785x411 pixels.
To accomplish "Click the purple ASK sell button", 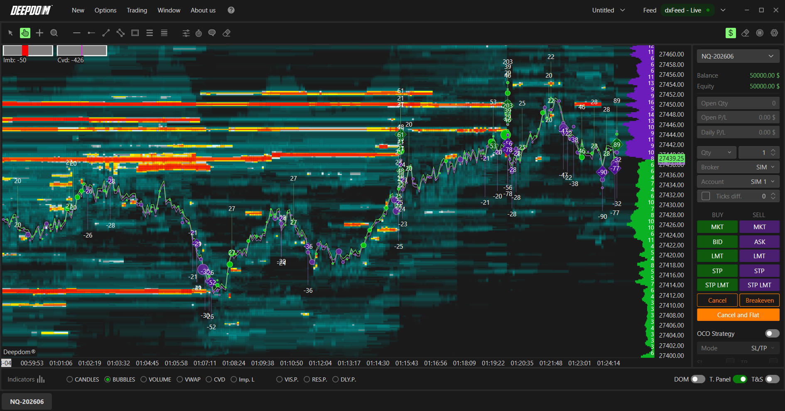I will pos(759,242).
